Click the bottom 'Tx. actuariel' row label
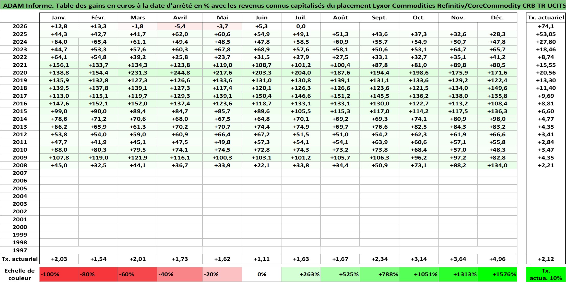The width and height of the screenshot is (566, 282). pos(20,259)
